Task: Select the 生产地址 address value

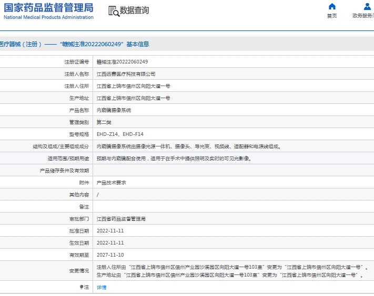Action: coord(133,98)
